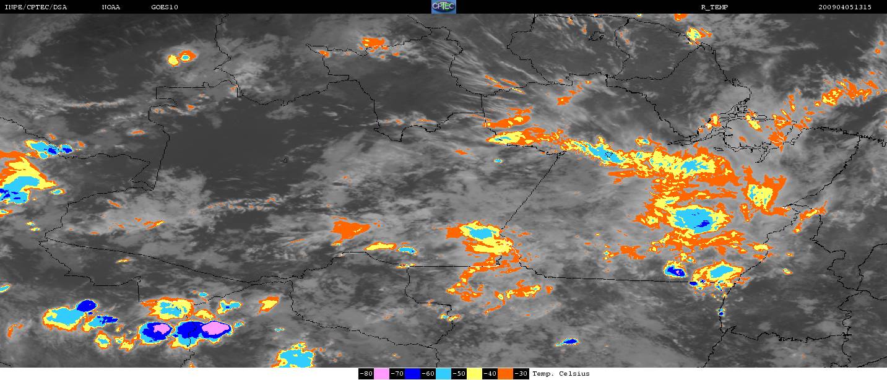This screenshot has height=380, width=887.
Task: Click the dark blue legend color swatch
Action: (x=412, y=374)
